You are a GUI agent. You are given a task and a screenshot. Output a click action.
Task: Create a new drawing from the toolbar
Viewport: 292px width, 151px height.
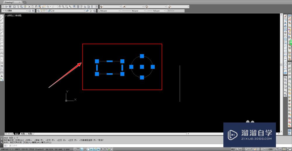click(3, 7)
